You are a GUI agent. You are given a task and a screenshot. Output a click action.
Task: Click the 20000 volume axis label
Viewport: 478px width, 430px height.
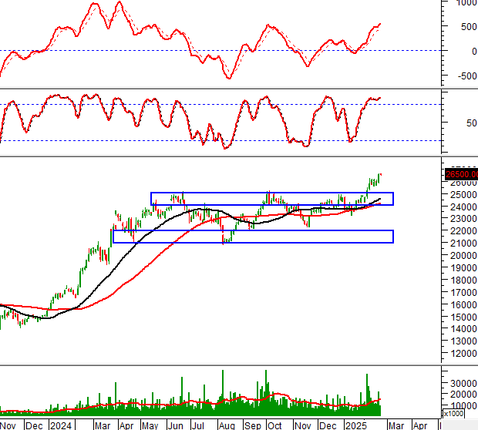pos(463,395)
